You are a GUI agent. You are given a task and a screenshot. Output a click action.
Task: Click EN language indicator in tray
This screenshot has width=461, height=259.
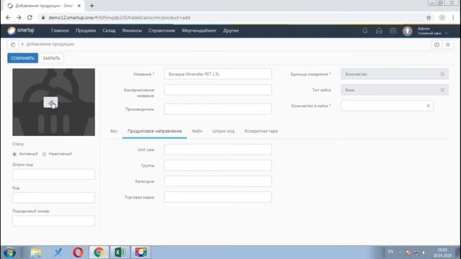coord(390,252)
